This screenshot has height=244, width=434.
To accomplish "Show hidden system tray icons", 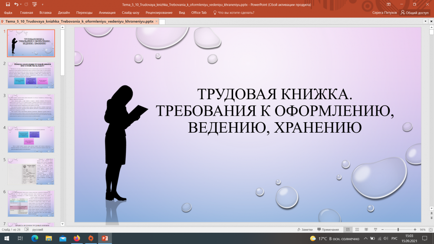I will coord(366,238).
